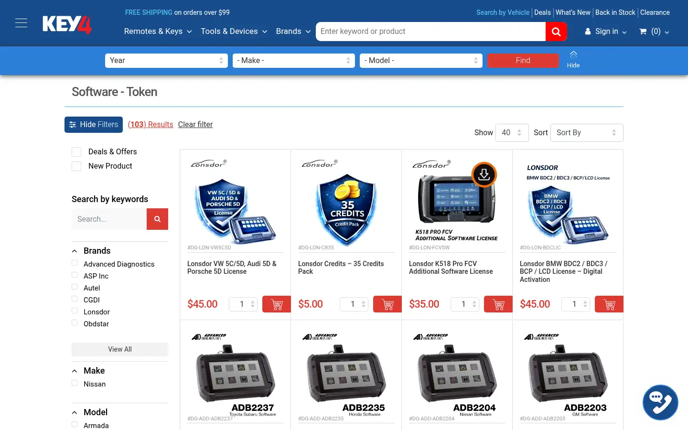Click the shopping cart icon in header

[x=643, y=32]
